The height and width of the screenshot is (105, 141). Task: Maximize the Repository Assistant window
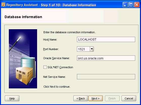131,5
